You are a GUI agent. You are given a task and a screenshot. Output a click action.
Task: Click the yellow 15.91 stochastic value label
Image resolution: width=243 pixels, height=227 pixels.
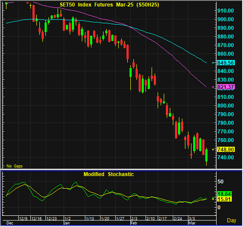[224, 199]
